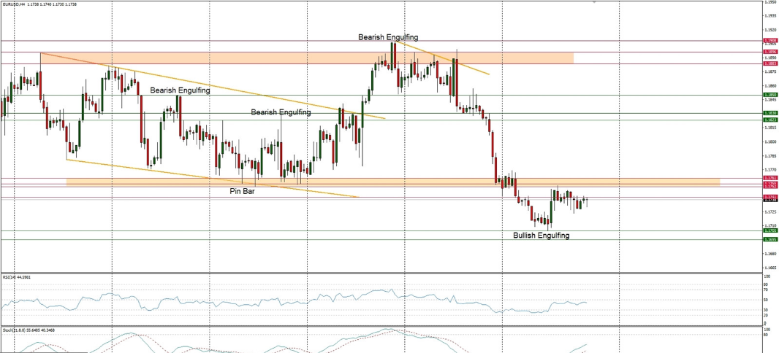Click the 1.1695 green price tag
Image resolution: width=779 pixels, height=353 pixels.
coord(769,239)
